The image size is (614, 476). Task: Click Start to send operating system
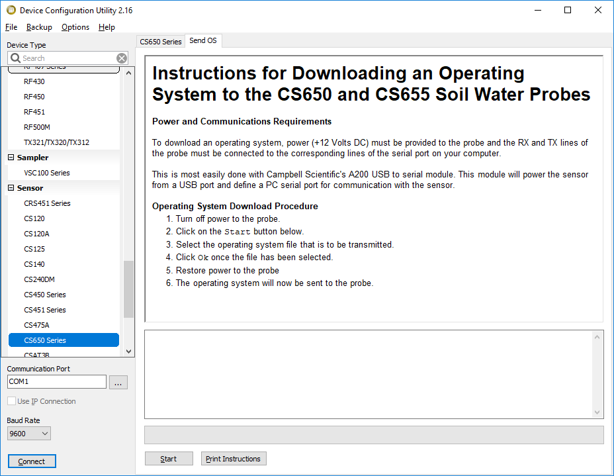pyautogui.click(x=169, y=459)
